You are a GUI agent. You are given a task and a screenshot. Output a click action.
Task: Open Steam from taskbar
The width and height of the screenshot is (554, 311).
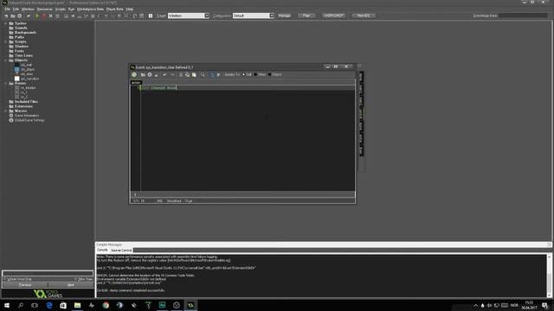[119, 305]
